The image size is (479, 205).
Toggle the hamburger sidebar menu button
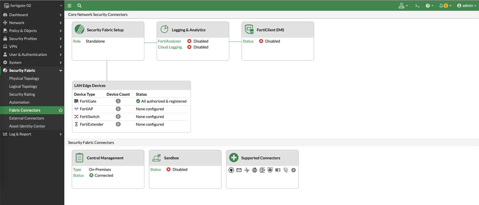69,6
